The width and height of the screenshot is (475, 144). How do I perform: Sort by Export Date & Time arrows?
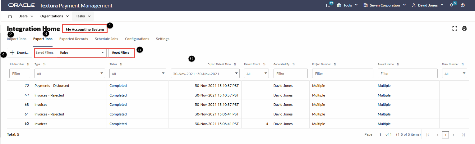click(235, 64)
